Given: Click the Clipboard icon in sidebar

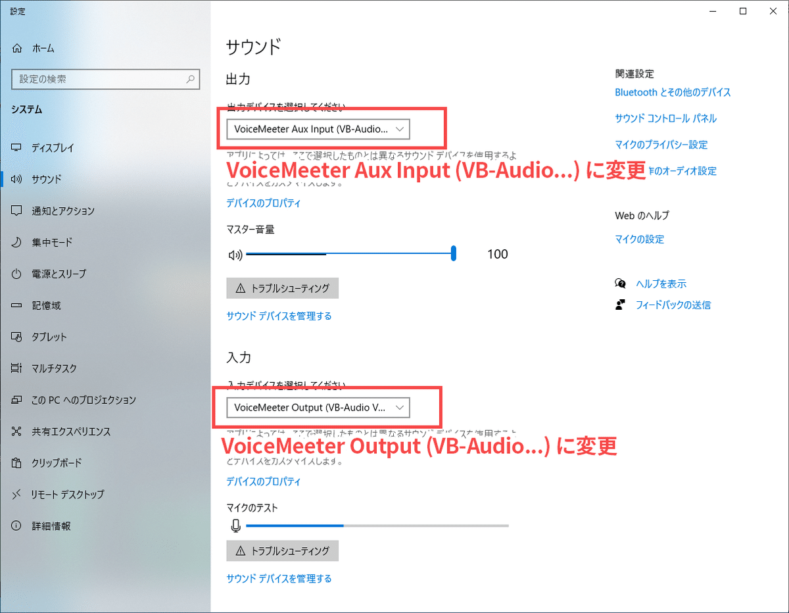Looking at the screenshot, I should tap(18, 463).
